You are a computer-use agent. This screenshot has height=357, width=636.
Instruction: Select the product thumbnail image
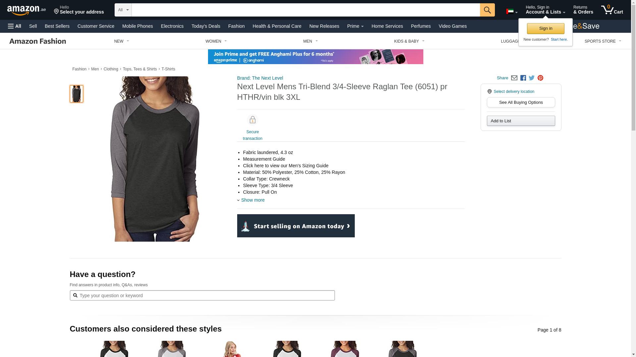click(77, 94)
